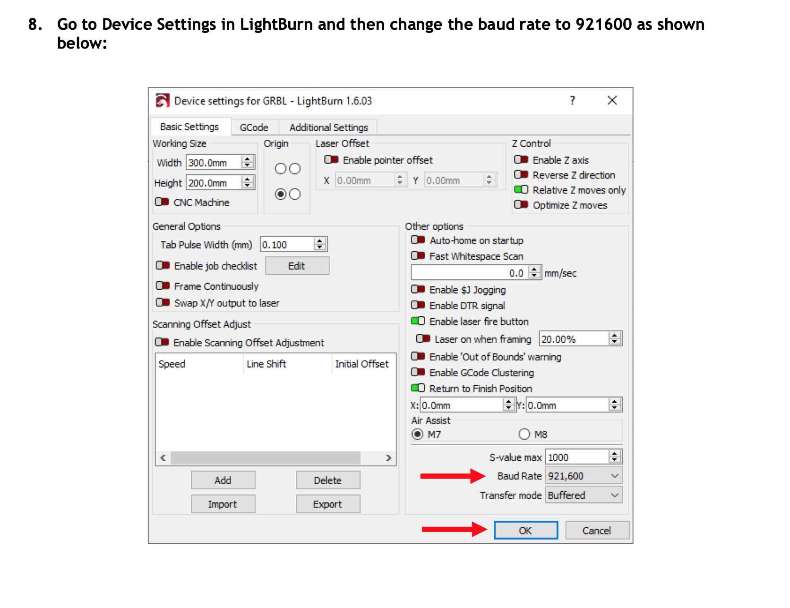Click Edit job checklist button
The height and width of the screenshot is (608, 790).
click(x=297, y=266)
